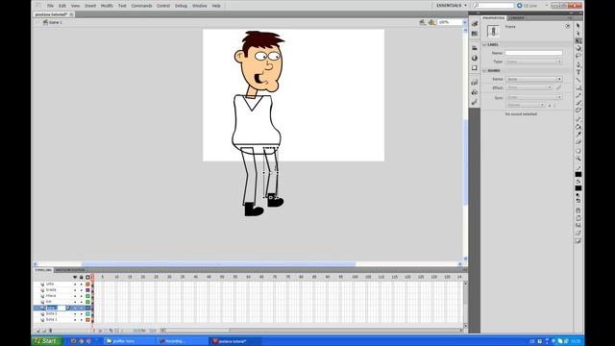Select the Selection arrow tool
615x346 pixels.
click(578, 26)
